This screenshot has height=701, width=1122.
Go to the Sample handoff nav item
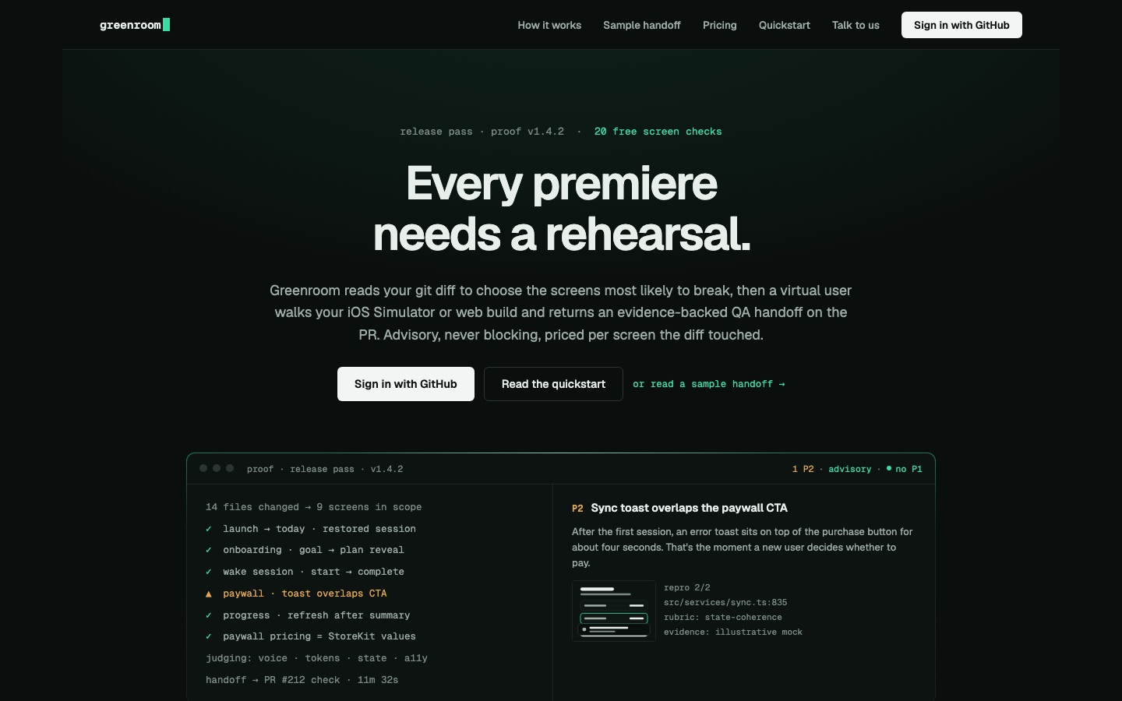(642, 25)
